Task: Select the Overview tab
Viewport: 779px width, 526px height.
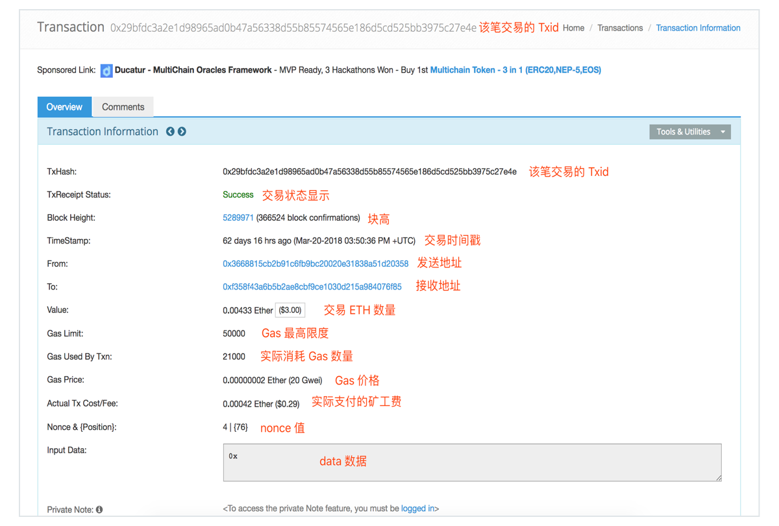Action: point(64,106)
